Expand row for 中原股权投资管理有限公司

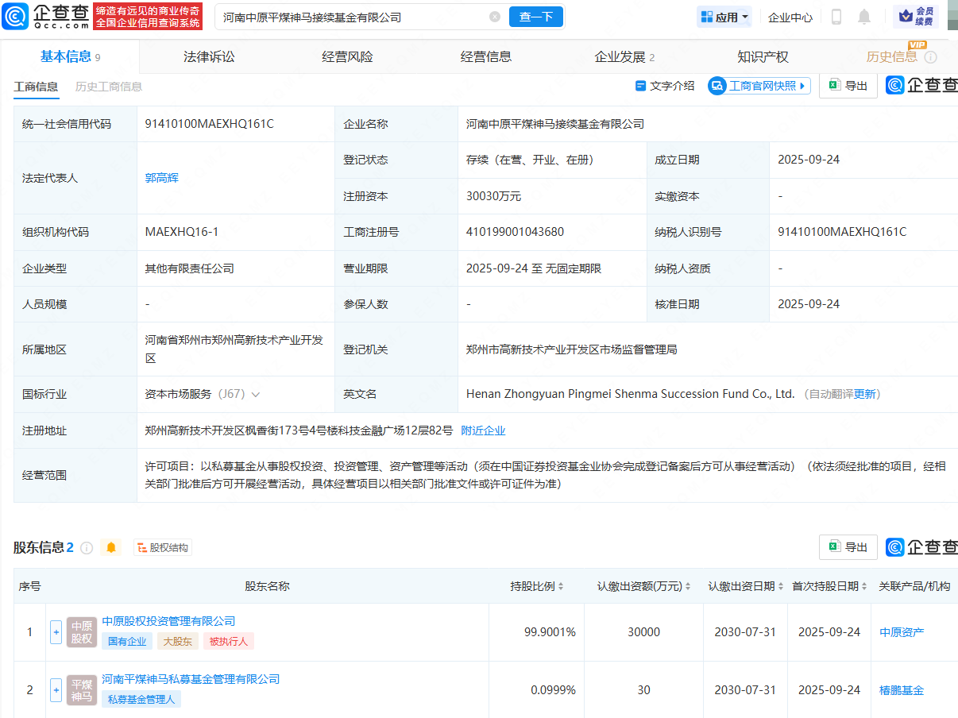56,632
